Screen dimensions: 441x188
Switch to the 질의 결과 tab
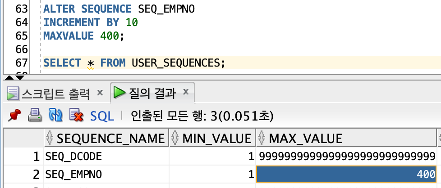[x=152, y=93]
